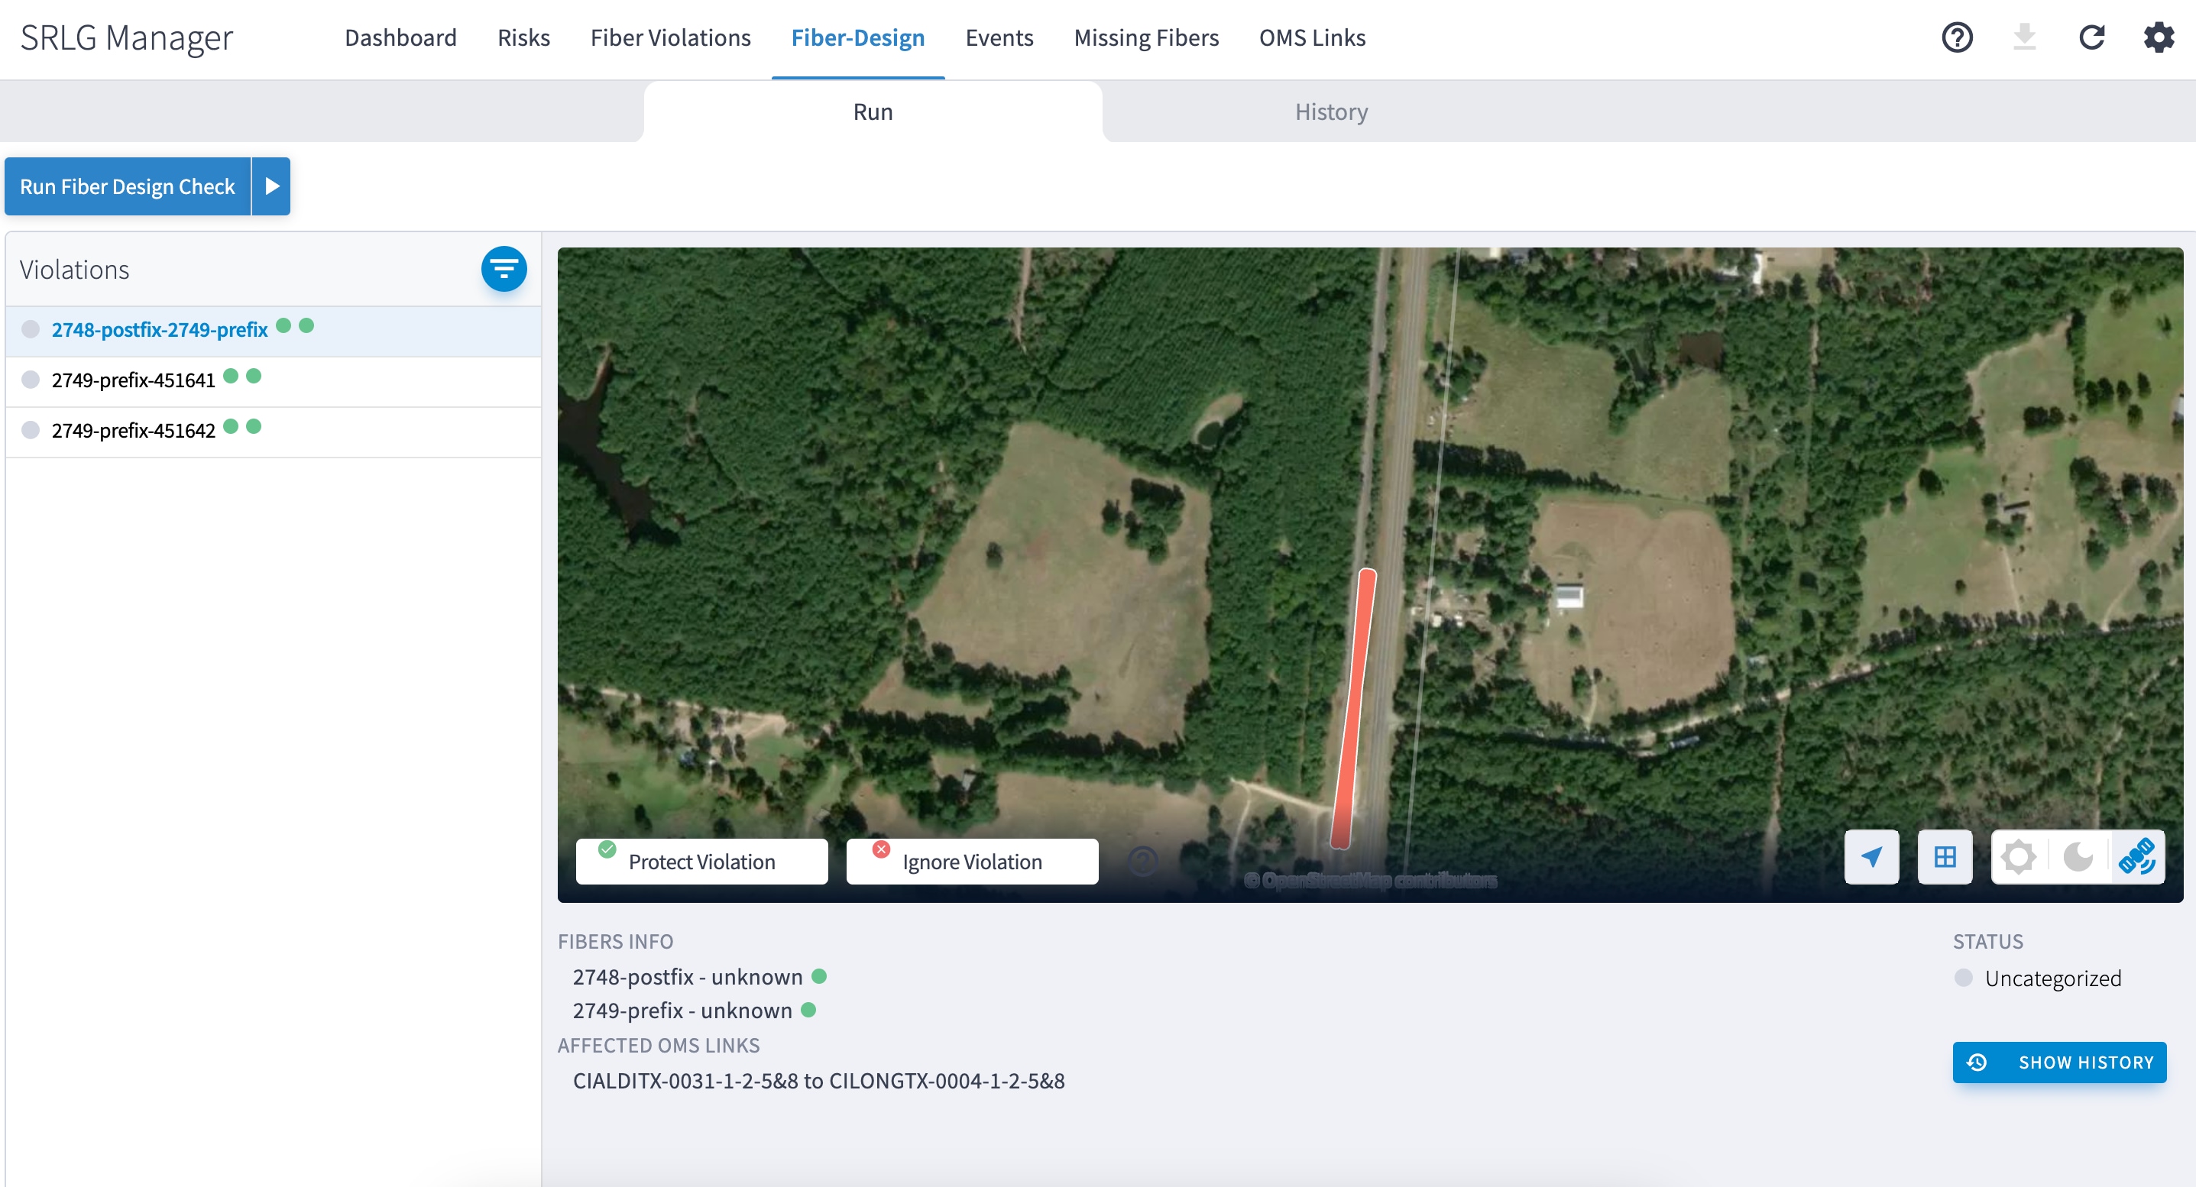The image size is (2196, 1187).
Task: Click fiber info '2749-prefix - unknown'
Action: tap(682, 1011)
